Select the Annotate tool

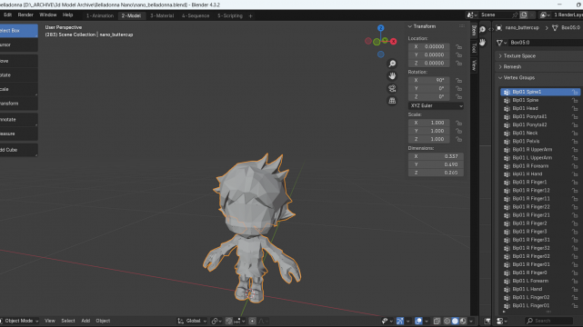pos(18,120)
